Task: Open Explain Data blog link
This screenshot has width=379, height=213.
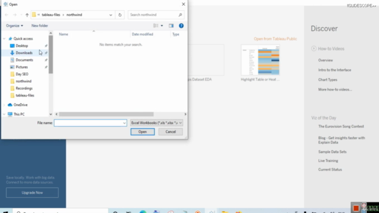Action: 341,140
